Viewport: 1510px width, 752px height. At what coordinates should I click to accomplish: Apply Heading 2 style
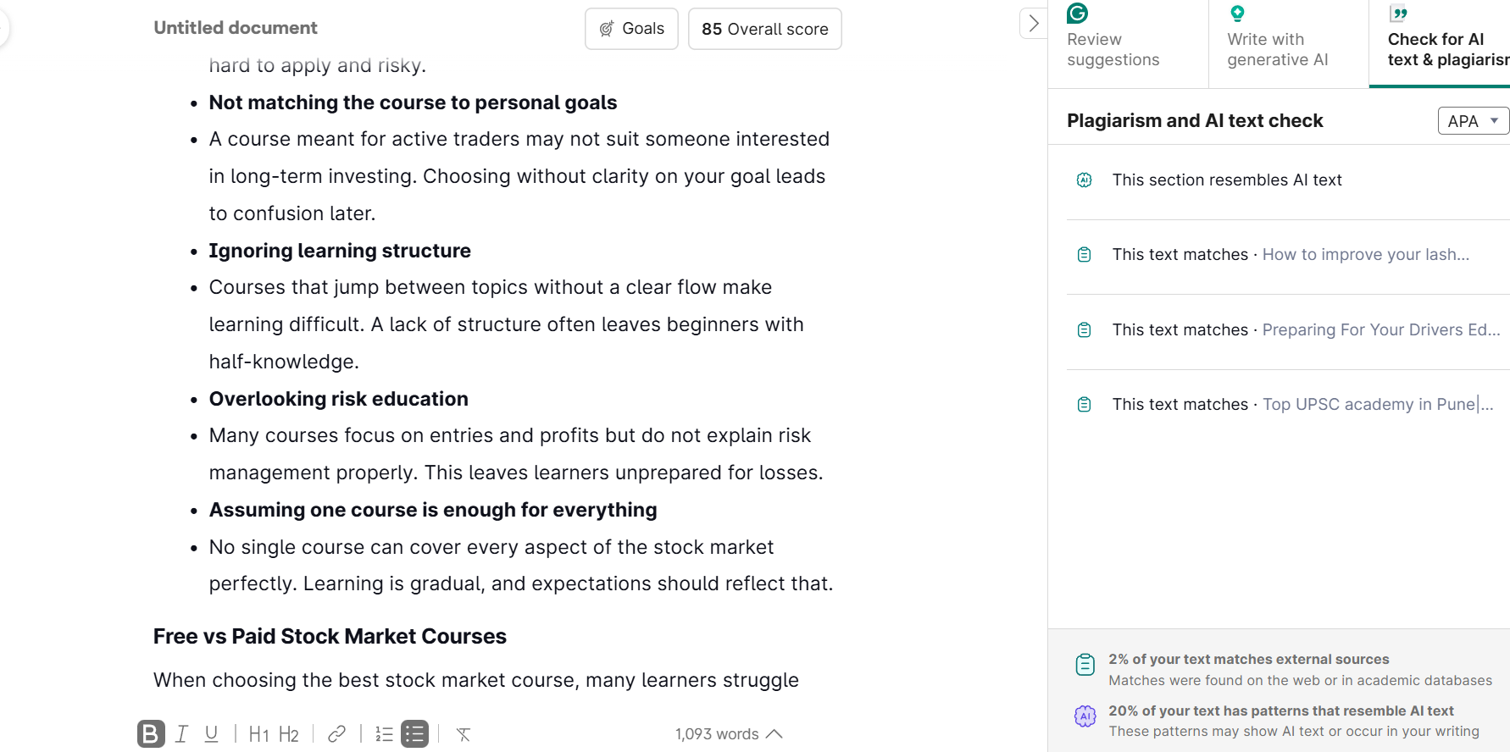pyautogui.click(x=289, y=734)
